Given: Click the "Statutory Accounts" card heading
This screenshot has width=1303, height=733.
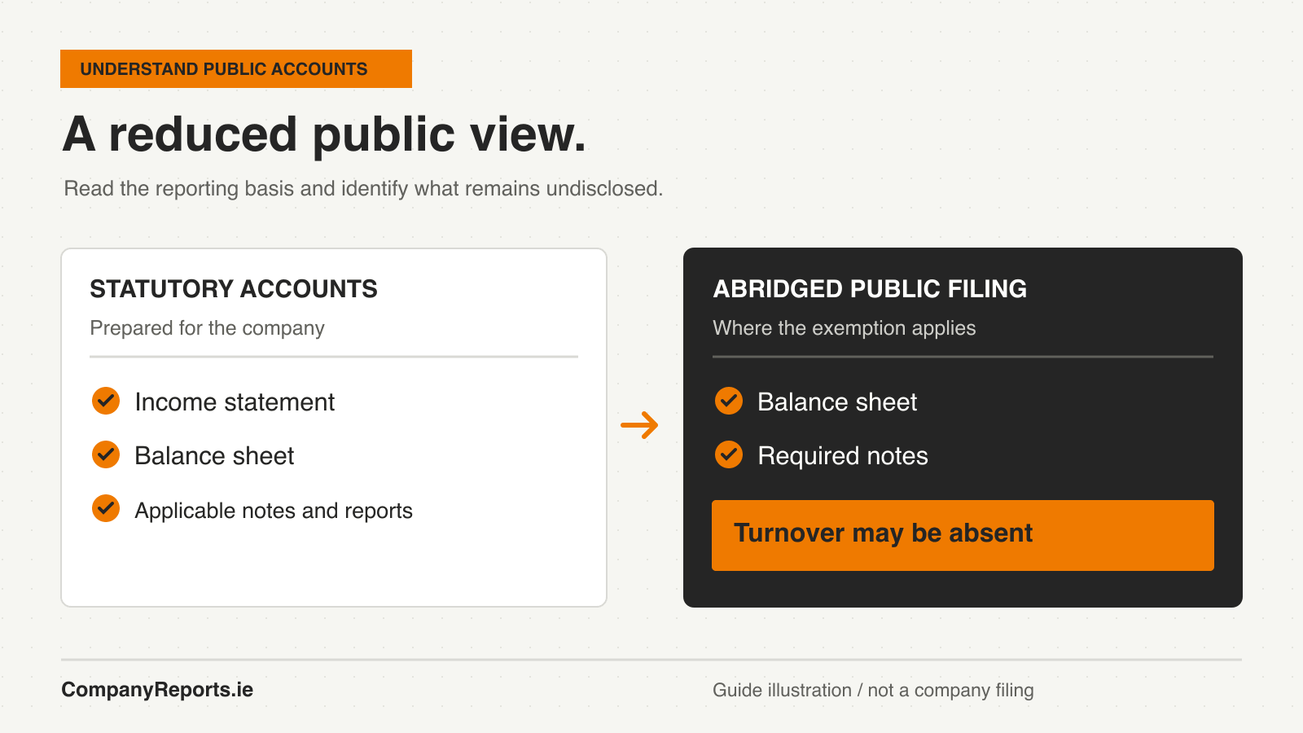Looking at the screenshot, I should [234, 289].
